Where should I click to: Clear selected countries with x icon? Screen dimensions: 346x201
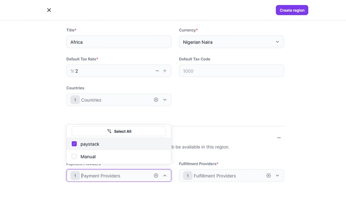click(156, 100)
